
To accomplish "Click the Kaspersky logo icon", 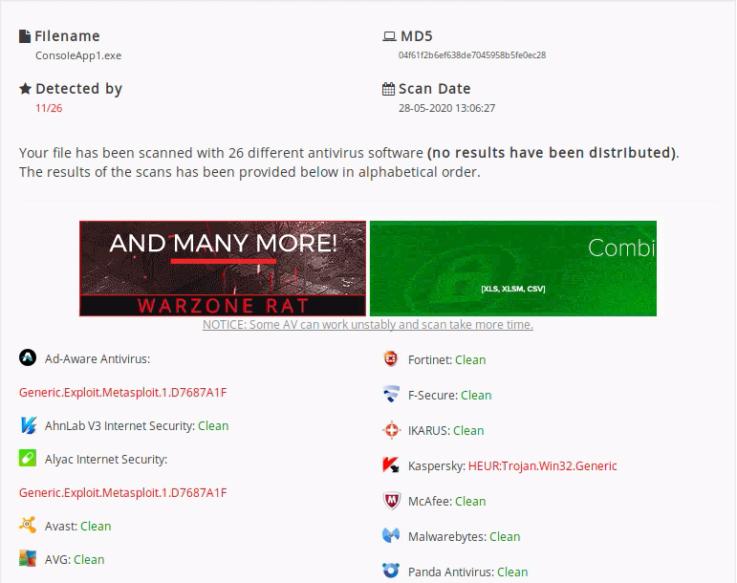I will coord(391,465).
